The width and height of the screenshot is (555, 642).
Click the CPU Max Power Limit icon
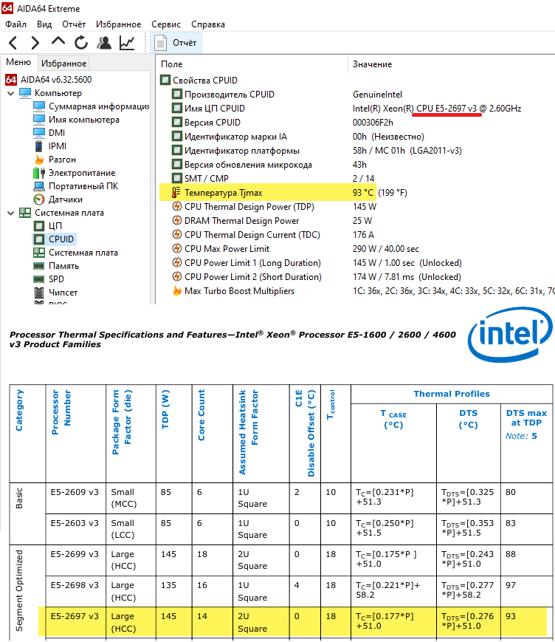click(x=176, y=248)
